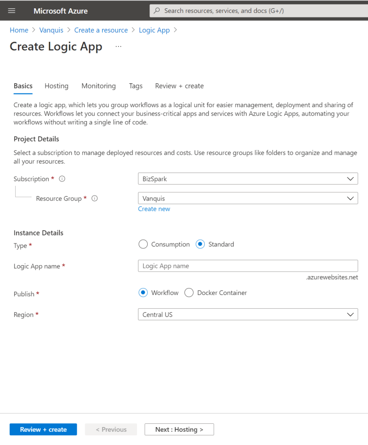Open the hamburger portal menu
This screenshot has height=445, width=368.
11,11
